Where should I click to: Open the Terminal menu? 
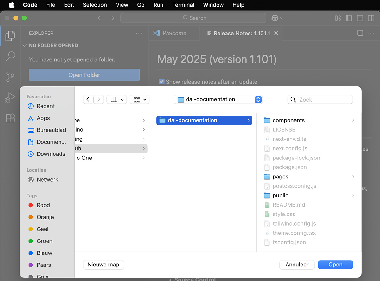pyautogui.click(x=183, y=5)
